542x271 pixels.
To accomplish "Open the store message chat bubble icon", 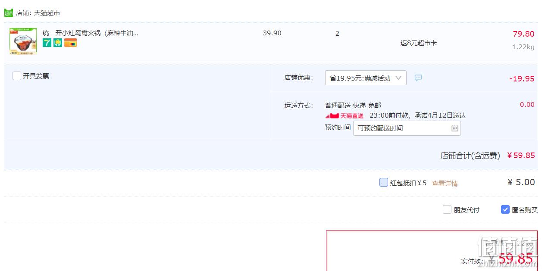I will click(x=418, y=78).
